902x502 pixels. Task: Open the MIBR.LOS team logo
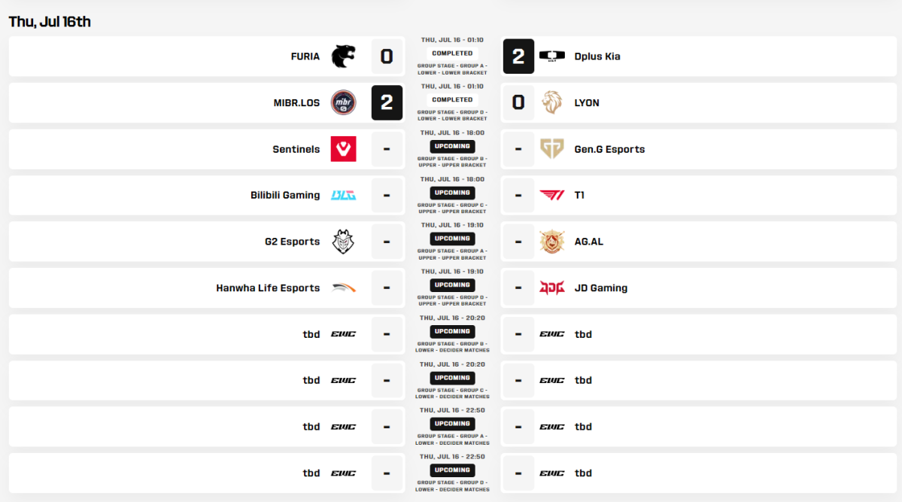(x=344, y=102)
